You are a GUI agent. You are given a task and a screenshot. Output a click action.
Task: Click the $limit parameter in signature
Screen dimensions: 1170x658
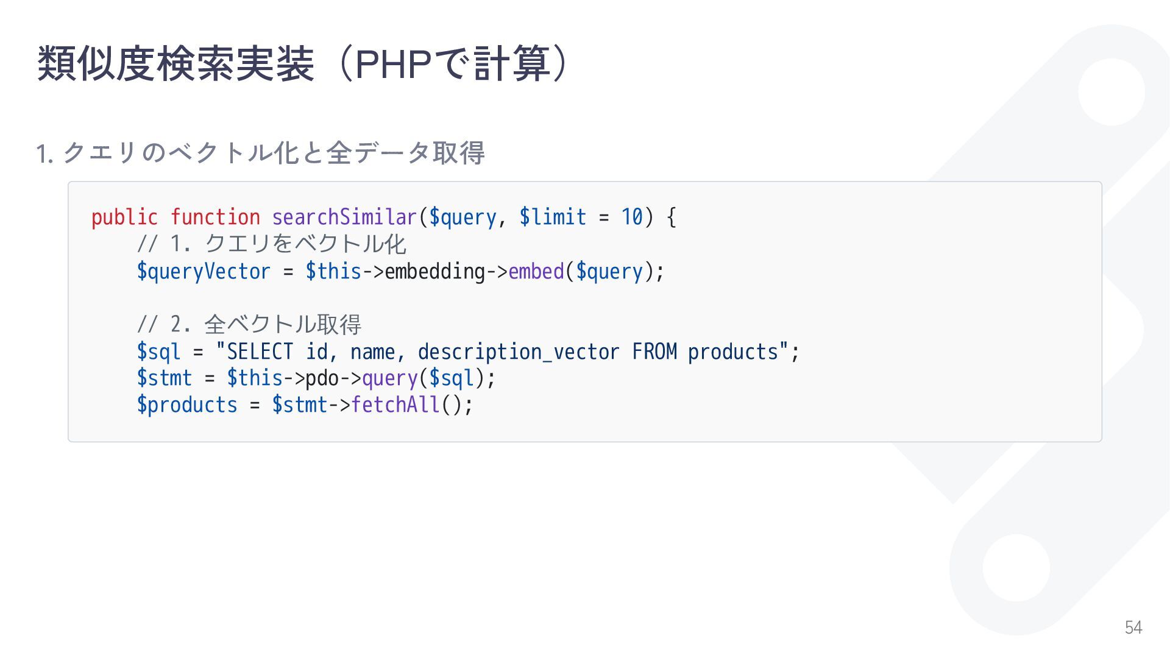(x=553, y=217)
